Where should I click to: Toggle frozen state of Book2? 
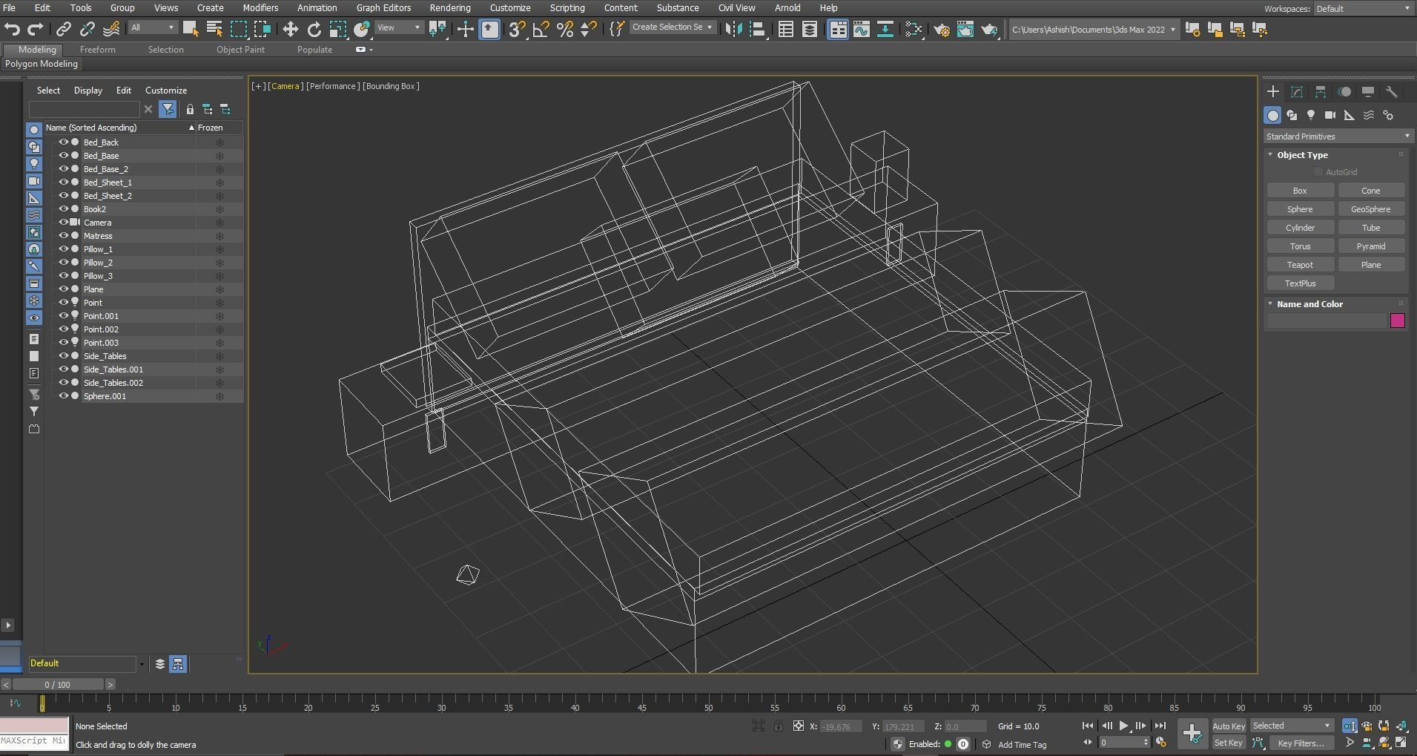click(x=219, y=209)
